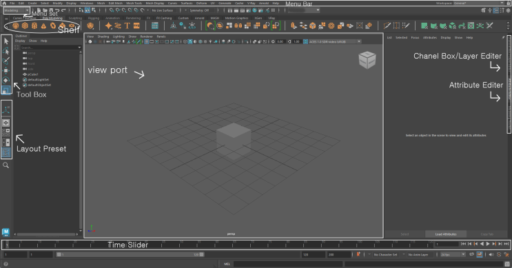Viewport: 512px width, 268px height.
Task: Click the Set Key bookmark icon near range fields
Action: click(x=358, y=254)
